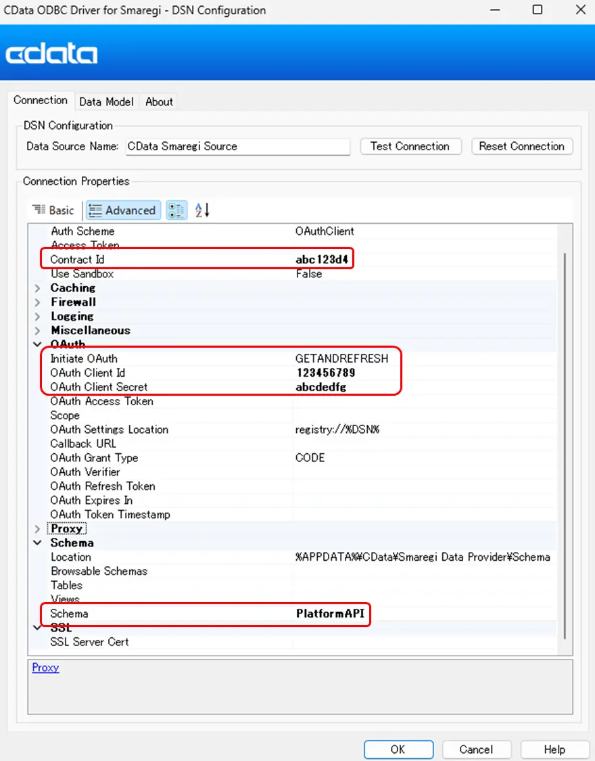The image size is (595, 761).
Task: Expand the Logging category
Action: coord(37,316)
